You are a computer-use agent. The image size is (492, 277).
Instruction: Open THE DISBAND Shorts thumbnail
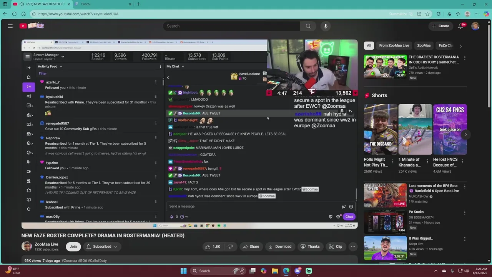381,129
